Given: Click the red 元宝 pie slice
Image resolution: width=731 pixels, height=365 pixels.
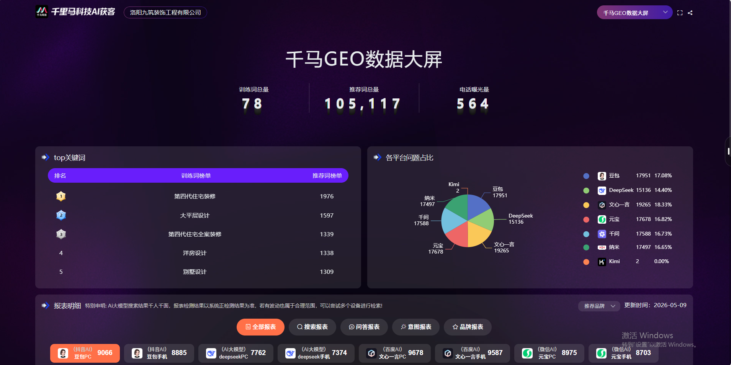Looking at the screenshot, I should coord(459,235).
